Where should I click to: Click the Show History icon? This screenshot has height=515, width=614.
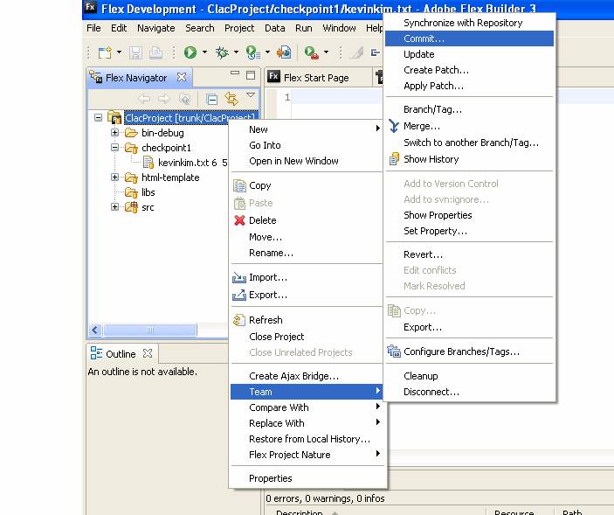pos(394,159)
